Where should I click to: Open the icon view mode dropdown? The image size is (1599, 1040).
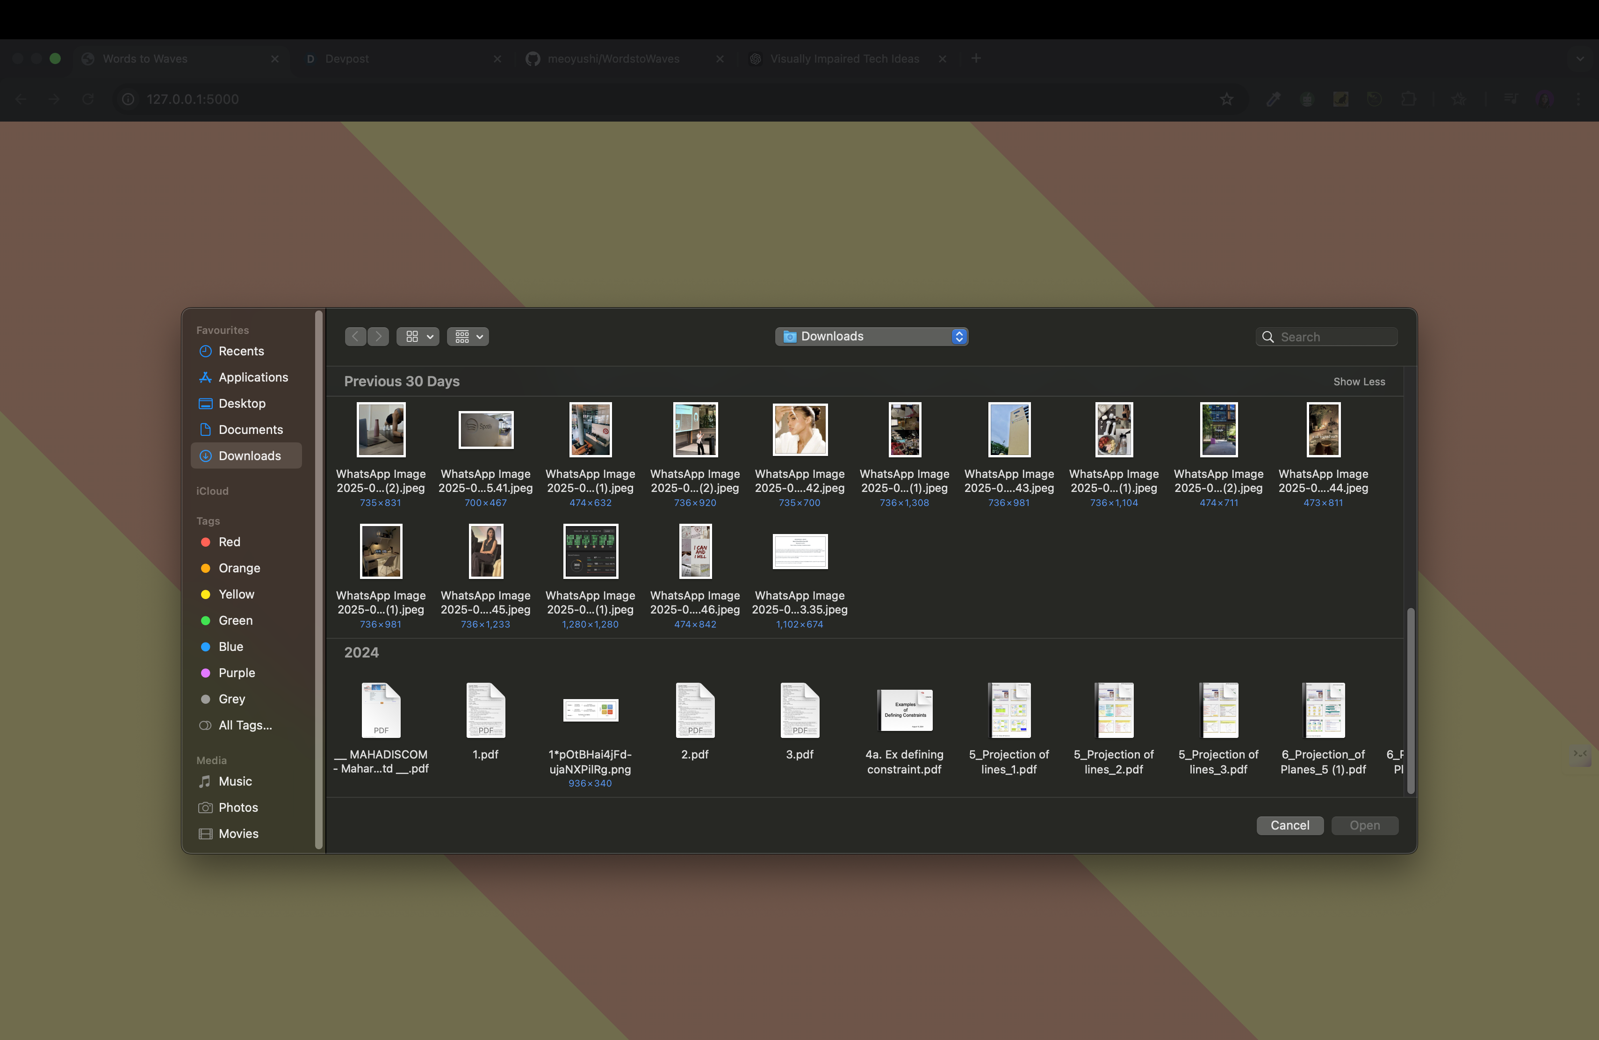418,337
